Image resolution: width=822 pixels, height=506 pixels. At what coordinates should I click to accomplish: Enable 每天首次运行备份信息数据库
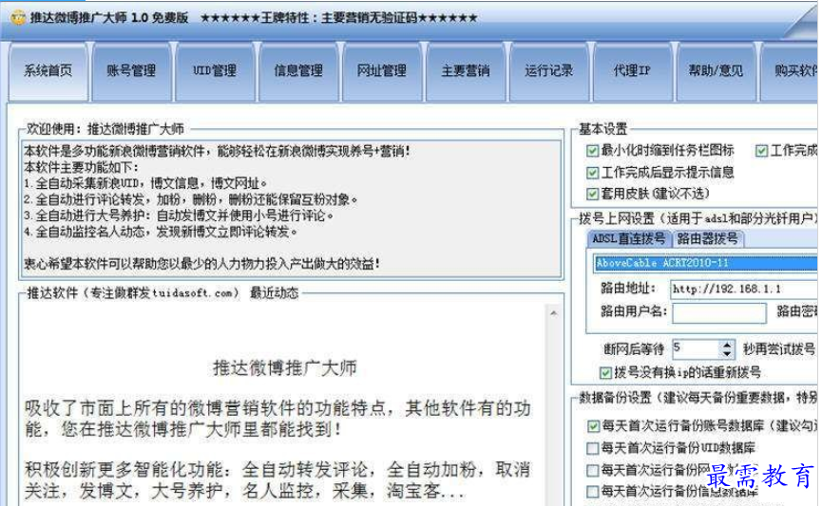tap(593, 492)
